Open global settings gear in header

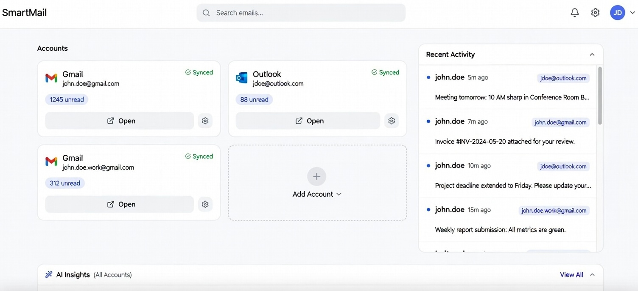(x=595, y=13)
